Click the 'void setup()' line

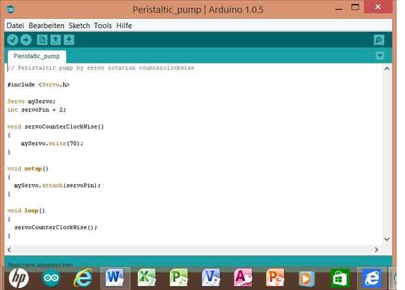(27, 169)
